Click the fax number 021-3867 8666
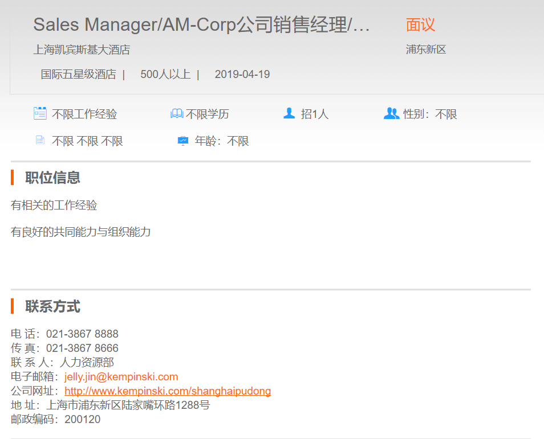 coord(82,348)
